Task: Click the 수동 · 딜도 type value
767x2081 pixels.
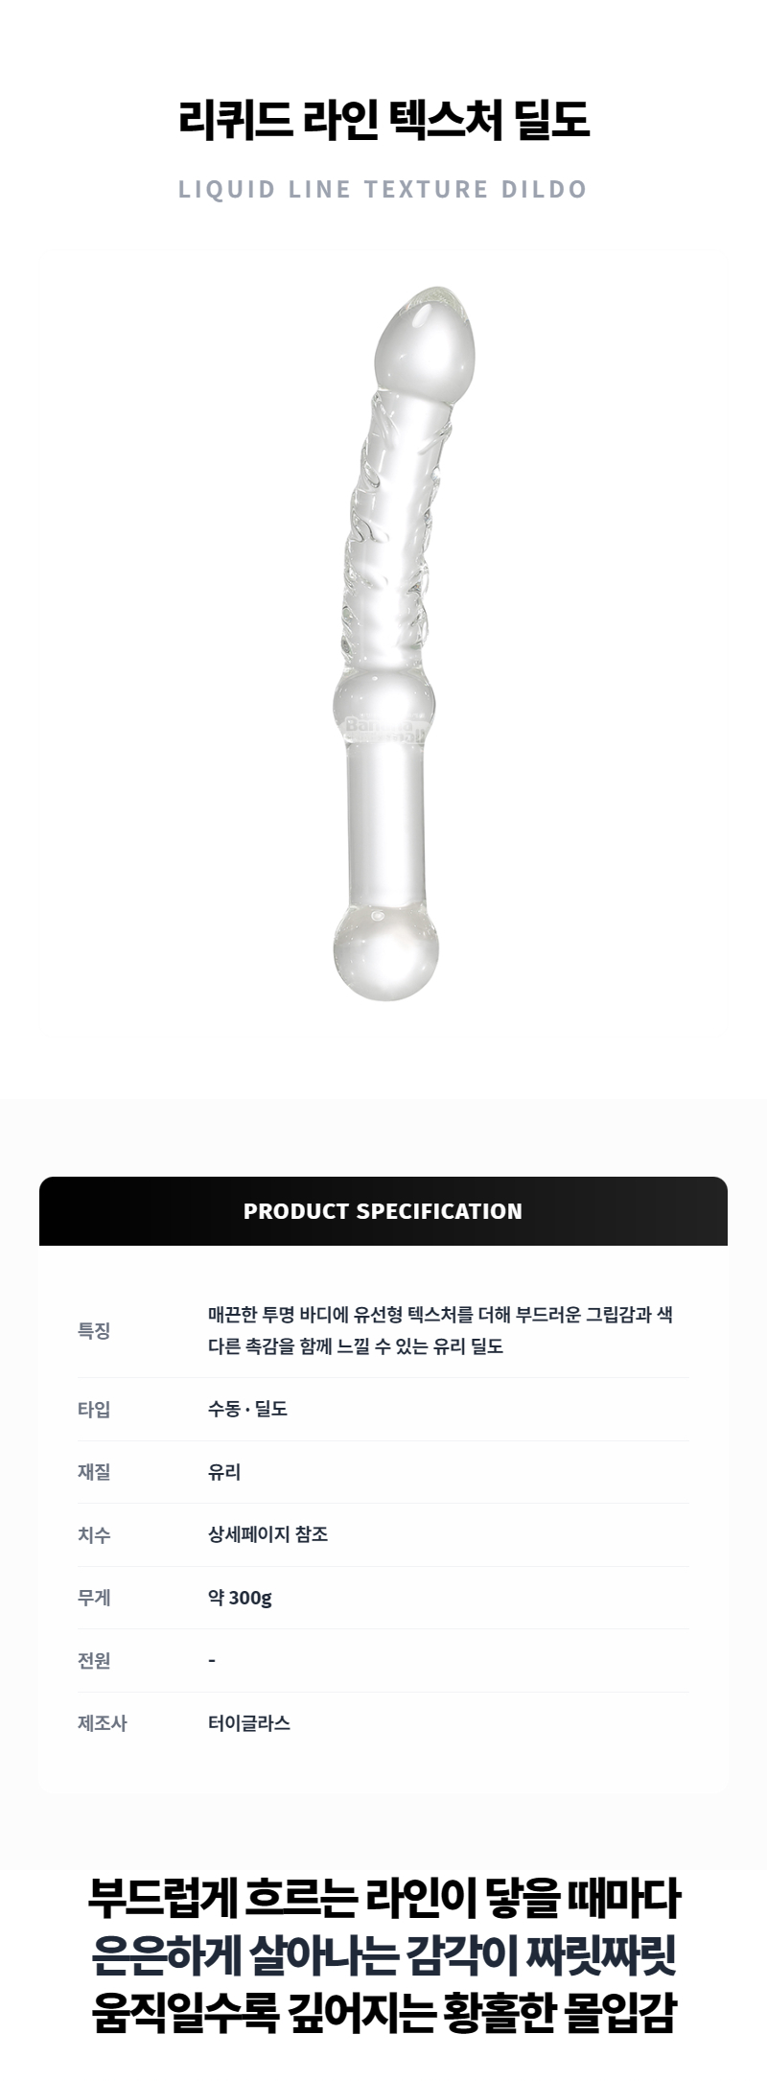Action: point(247,1409)
